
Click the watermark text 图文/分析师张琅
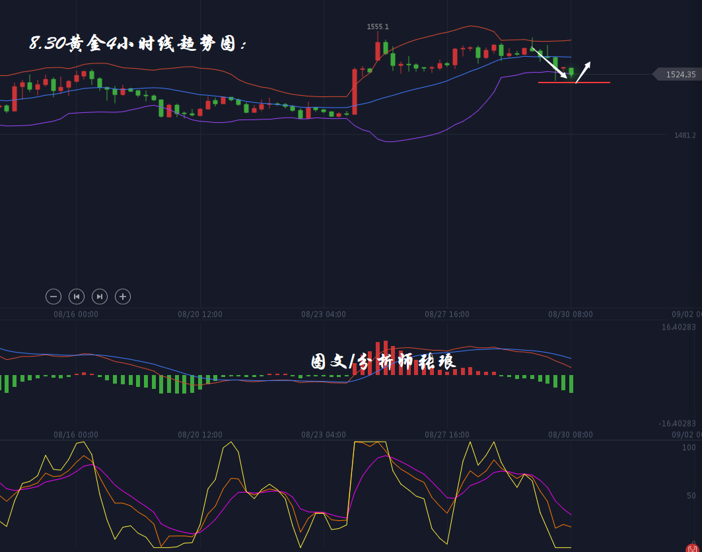[x=383, y=361]
